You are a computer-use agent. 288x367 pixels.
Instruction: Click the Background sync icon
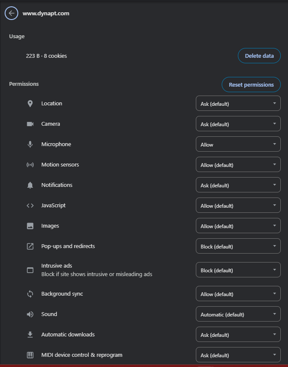pos(30,294)
